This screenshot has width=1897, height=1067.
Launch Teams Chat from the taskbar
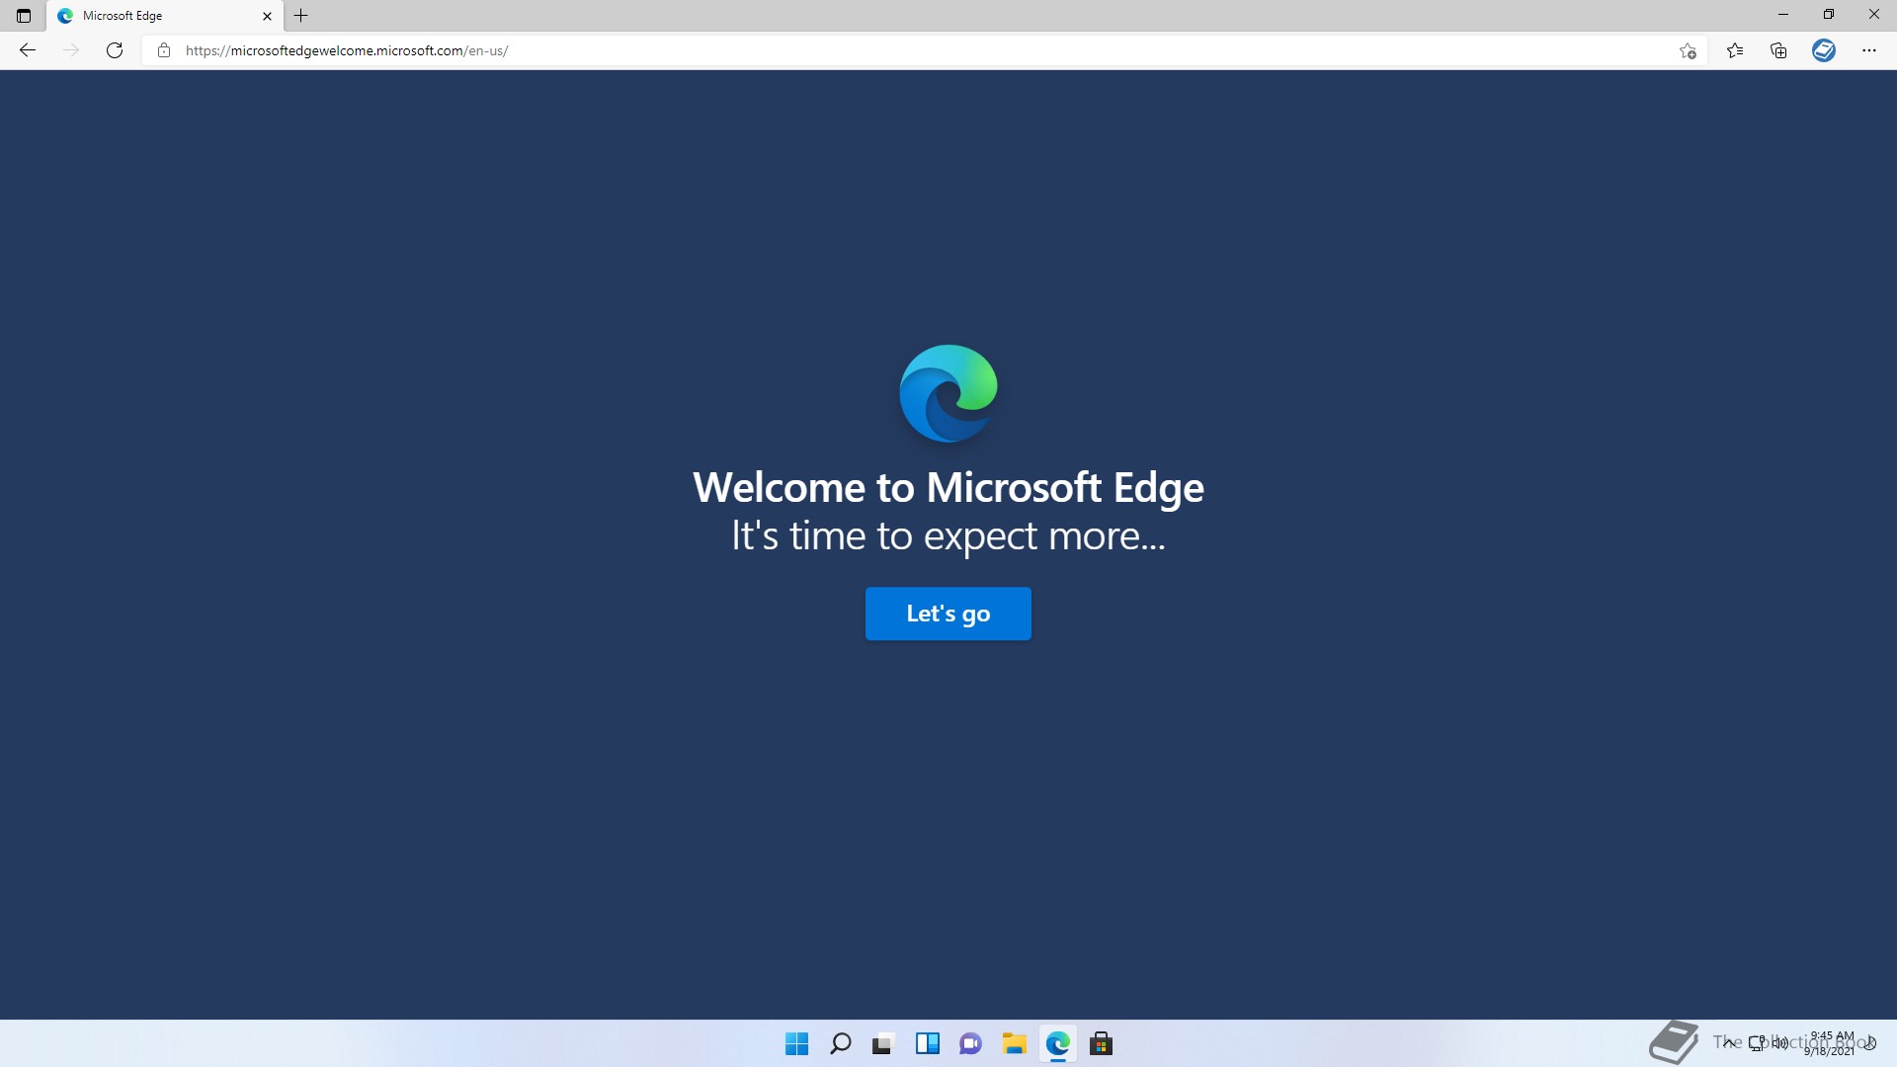pyautogui.click(x=971, y=1043)
